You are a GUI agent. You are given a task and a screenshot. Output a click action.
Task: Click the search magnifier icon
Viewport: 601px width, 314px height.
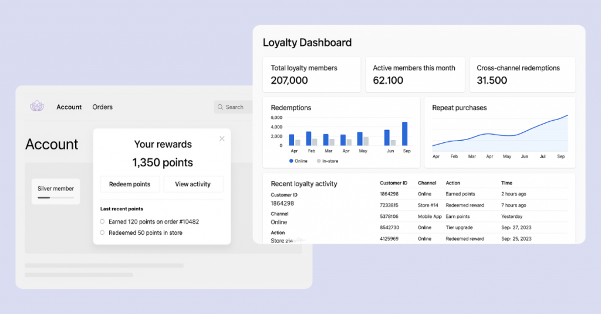tap(220, 107)
